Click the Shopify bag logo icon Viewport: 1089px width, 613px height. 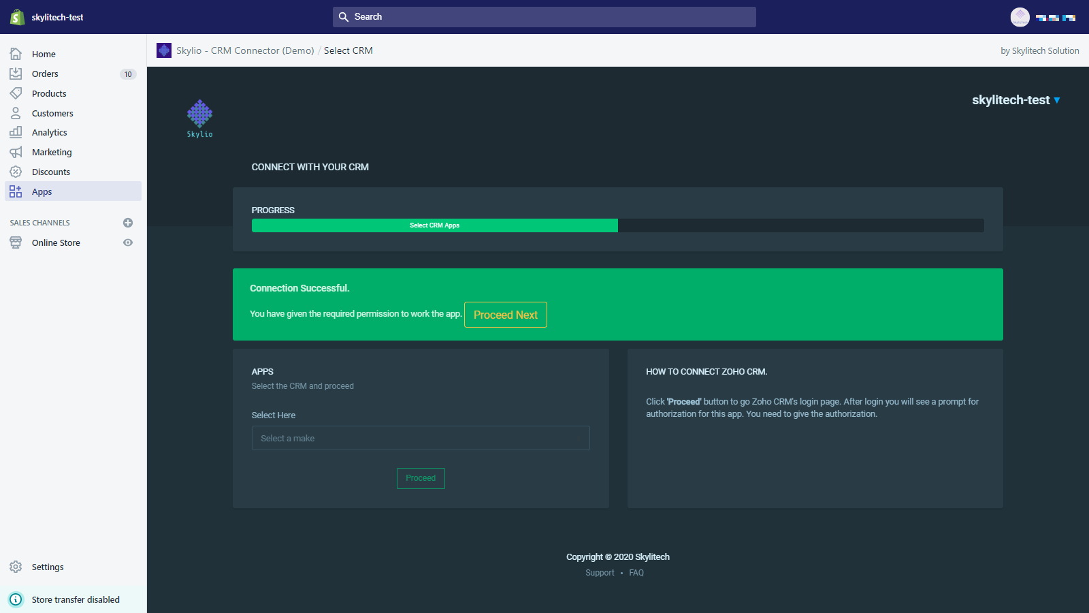pos(17,17)
